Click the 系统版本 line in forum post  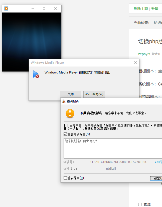tap(150, 84)
